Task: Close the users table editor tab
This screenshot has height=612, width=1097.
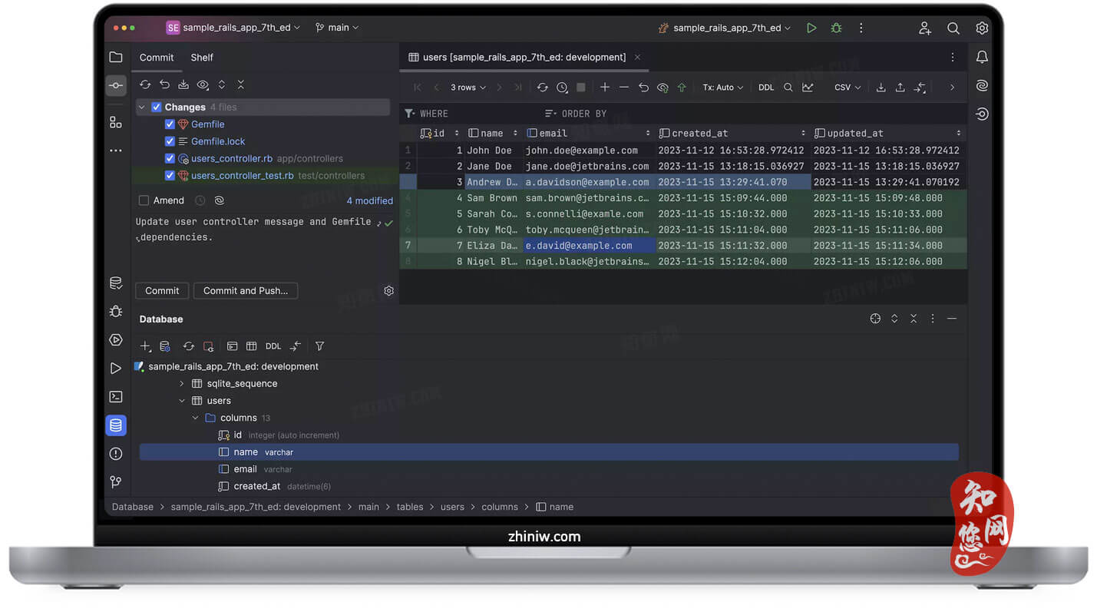Action: click(x=637, y=57)
